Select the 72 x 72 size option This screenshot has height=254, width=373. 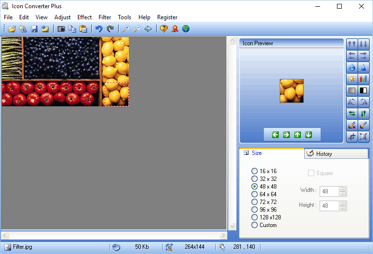coord(264,202)
